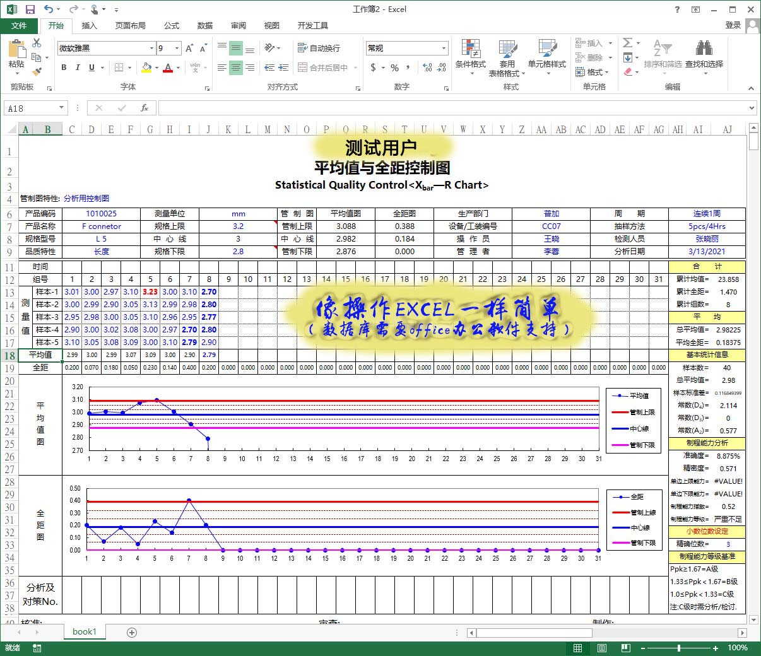The image size is (761, 656).
Task: Click the Format Painter brush icon
Action: [37, 72]
